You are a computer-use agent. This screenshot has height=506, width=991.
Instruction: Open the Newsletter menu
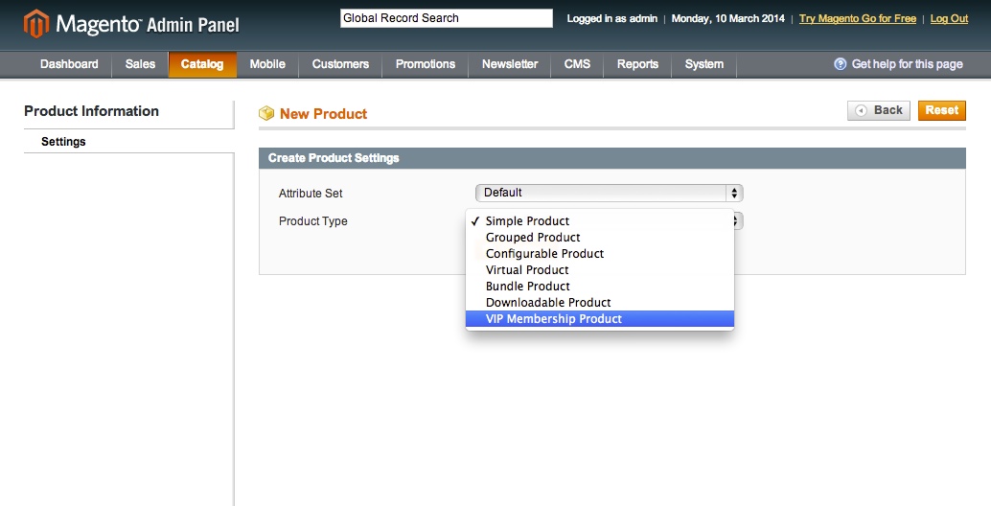coord(510,64)
